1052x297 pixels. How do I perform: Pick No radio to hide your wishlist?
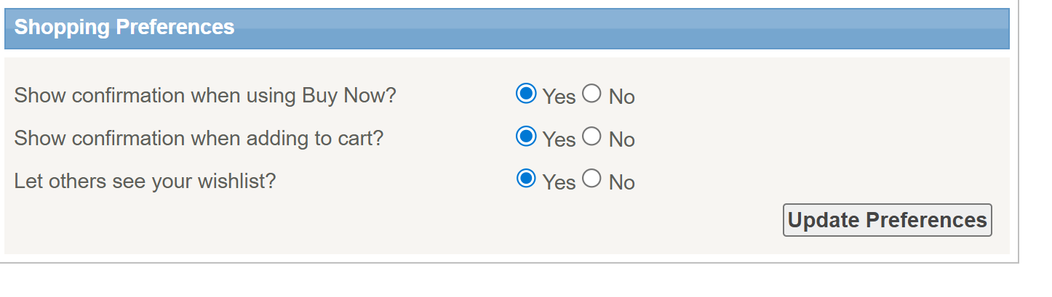pos(591,179)
